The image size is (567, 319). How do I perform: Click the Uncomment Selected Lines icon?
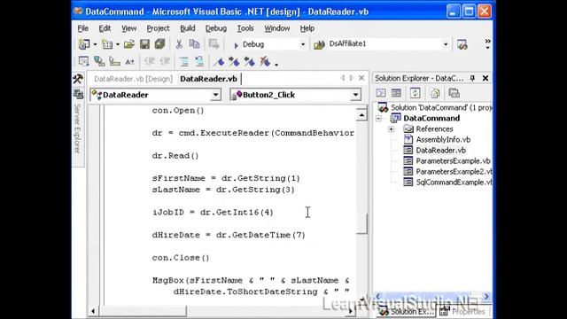point(199,62)
